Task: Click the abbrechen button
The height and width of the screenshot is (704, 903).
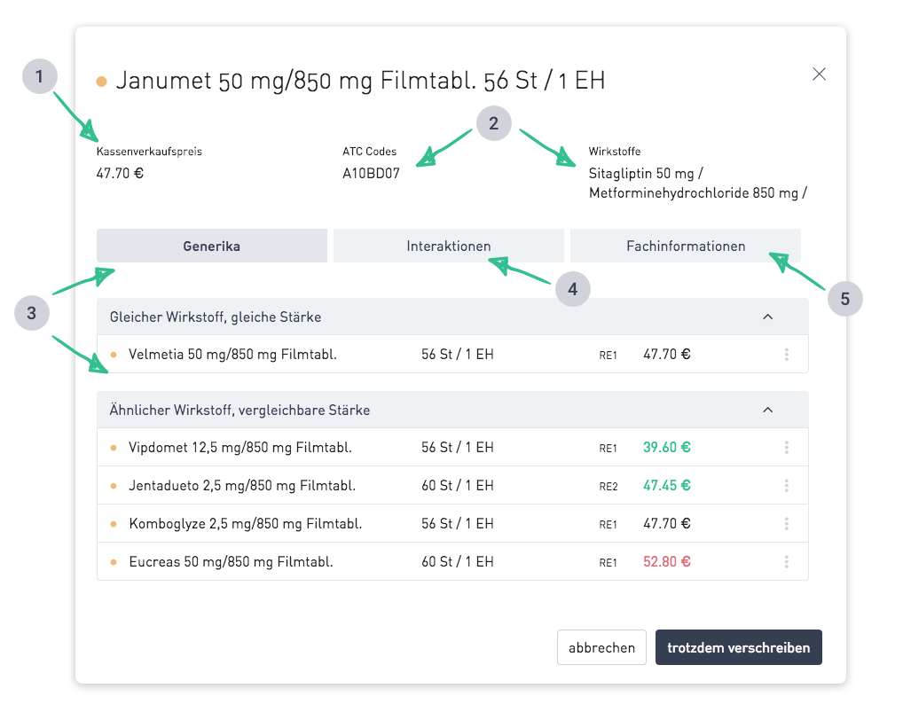Action: click(601, 647)
